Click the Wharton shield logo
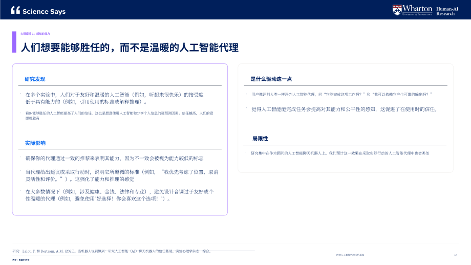The height and width of the screenshot is (265, 471). click(x=397, y=10)
